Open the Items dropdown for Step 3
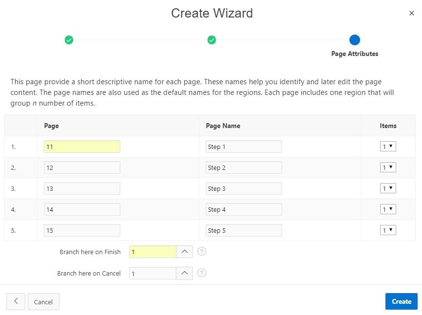 [388, 188]
